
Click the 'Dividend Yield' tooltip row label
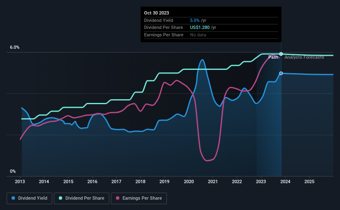pyautogui.click(x=159, y=20)
